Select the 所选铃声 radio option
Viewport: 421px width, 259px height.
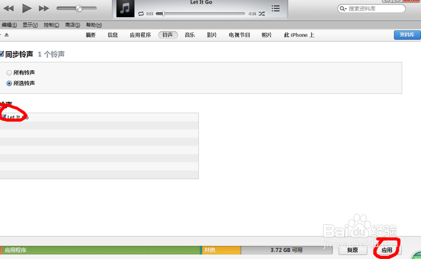point(9,83)
